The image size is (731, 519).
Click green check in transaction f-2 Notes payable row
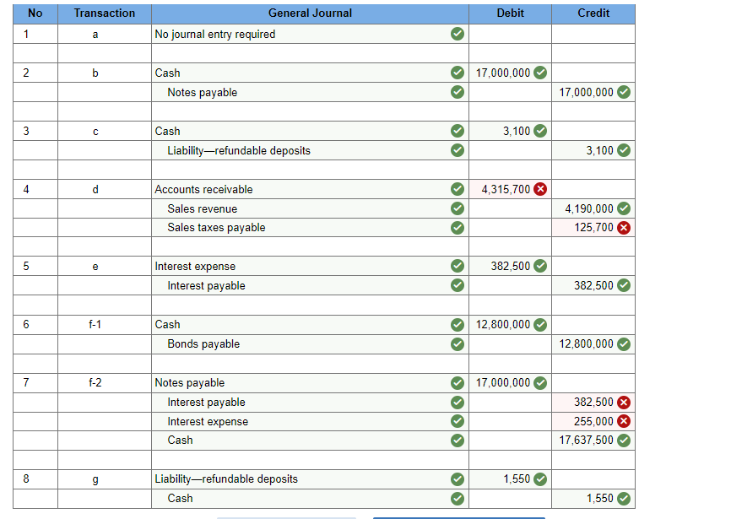458,382
